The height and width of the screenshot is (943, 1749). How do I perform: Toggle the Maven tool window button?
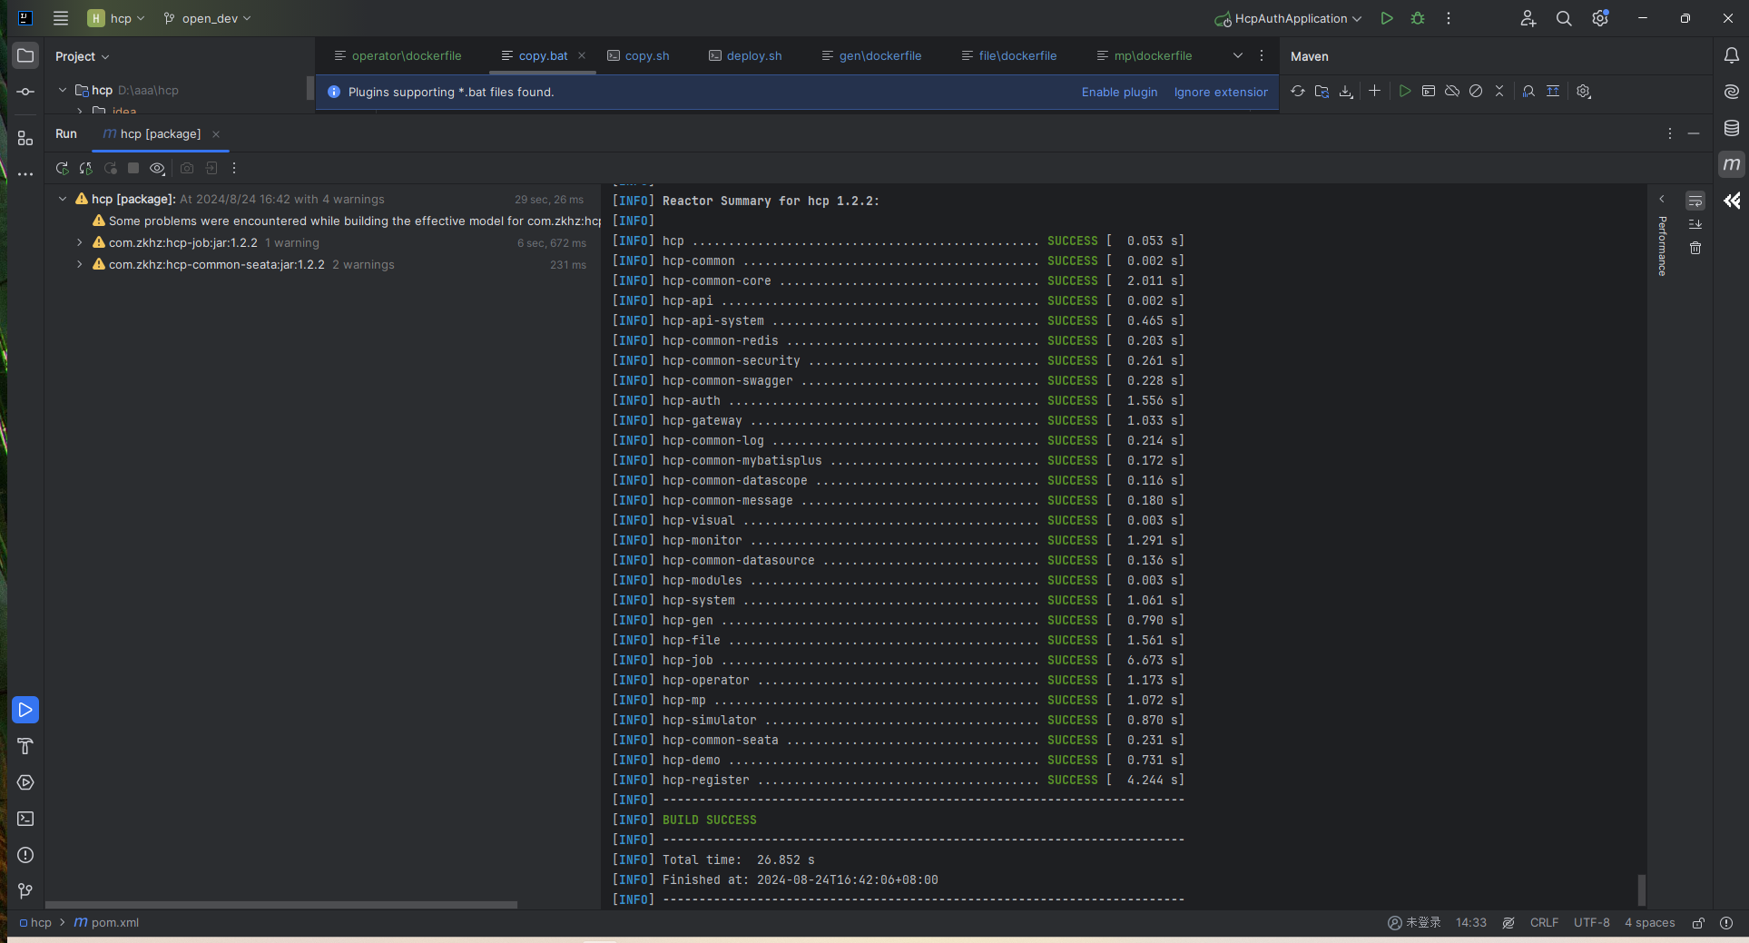pos(1732,164)
